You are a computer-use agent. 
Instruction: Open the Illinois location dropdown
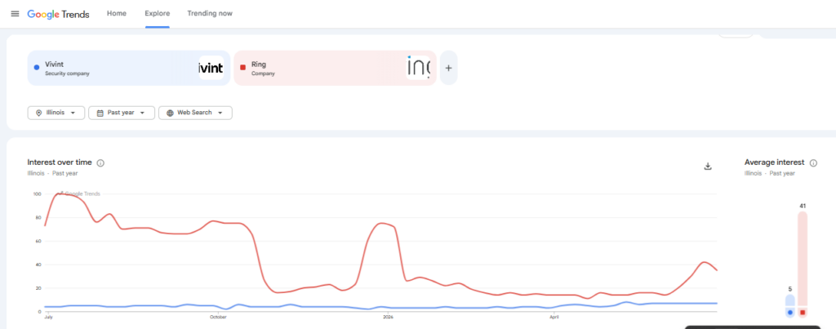(x=56, y=113)
